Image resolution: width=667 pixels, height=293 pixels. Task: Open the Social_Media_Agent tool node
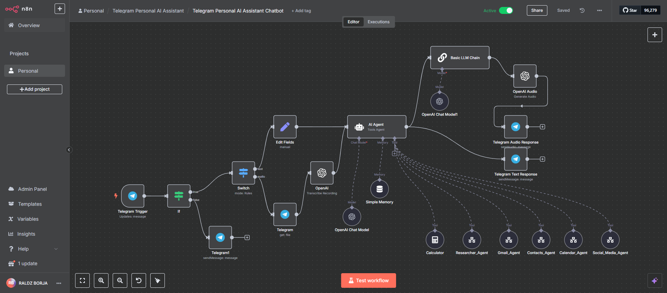coord(610,239)
